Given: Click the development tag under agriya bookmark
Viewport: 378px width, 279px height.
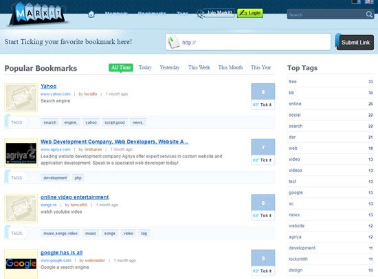Looking at the screenshot, I should tap(55, 178).
